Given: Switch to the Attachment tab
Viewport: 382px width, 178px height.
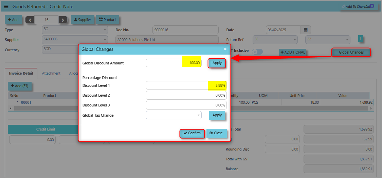Looking at the screenshot, I should (51, 73).
